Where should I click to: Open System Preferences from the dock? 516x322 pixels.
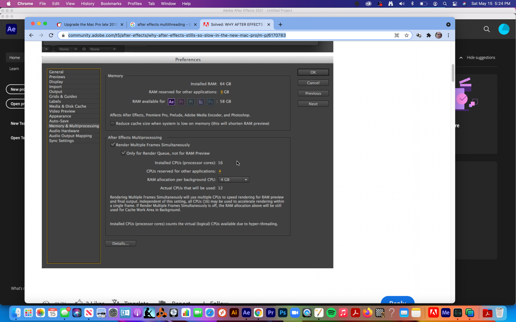click(x=113, y=313)
